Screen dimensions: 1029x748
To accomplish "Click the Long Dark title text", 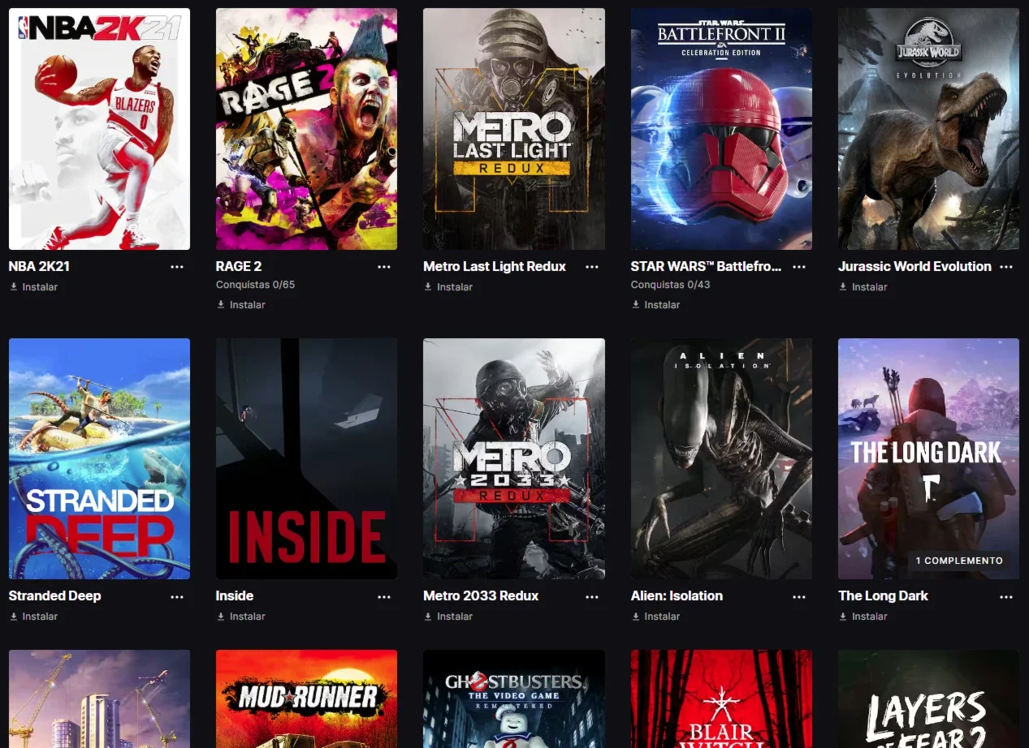I will (883, 595).
